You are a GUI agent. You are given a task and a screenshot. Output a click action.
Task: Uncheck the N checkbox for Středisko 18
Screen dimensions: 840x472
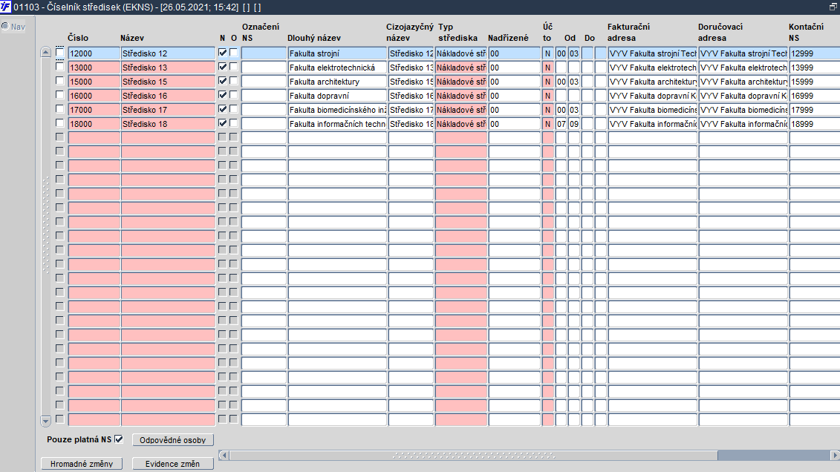coord(222,123)
